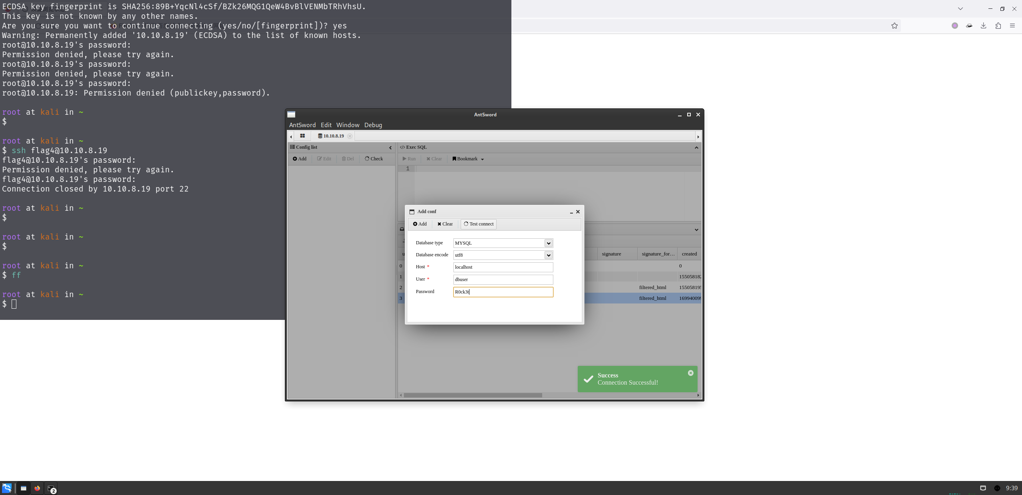The image size is (1022, 495).
Task: Click the round system tray icon
Action: (x=997, y=488)
